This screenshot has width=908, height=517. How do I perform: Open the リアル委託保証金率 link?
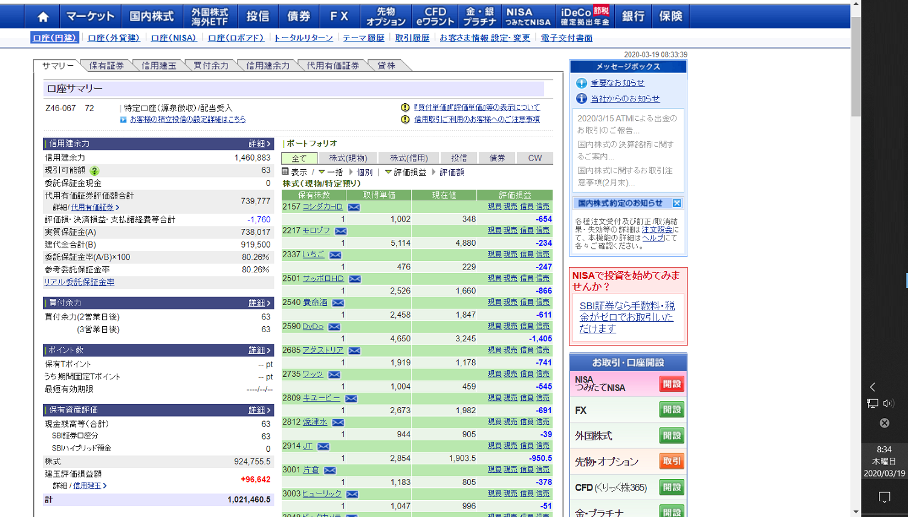pos(79,282)
